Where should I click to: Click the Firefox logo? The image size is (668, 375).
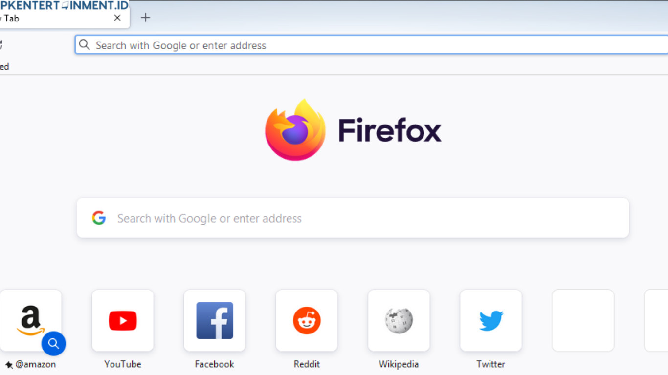tap(295, 130)
